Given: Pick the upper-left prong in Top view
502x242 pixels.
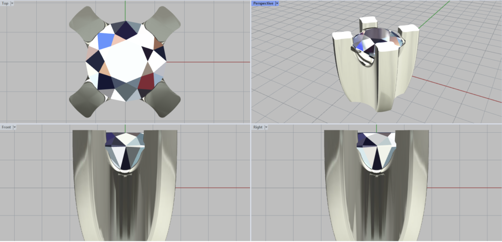Looking at the screenshot, I should pyautogui.click(x=86, y=23).
